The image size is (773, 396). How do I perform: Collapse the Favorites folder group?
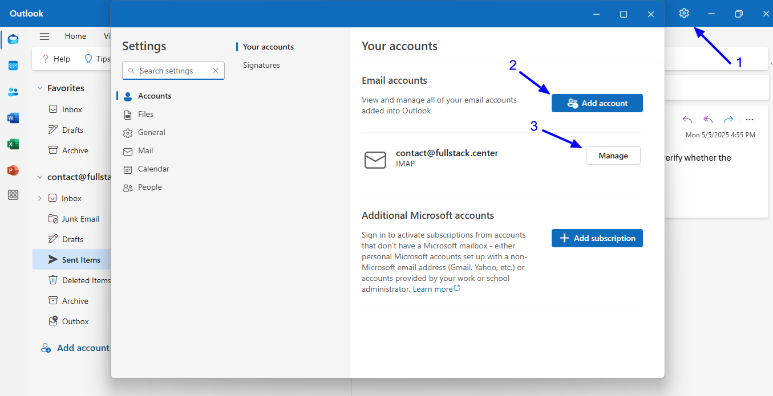(40, 88)
